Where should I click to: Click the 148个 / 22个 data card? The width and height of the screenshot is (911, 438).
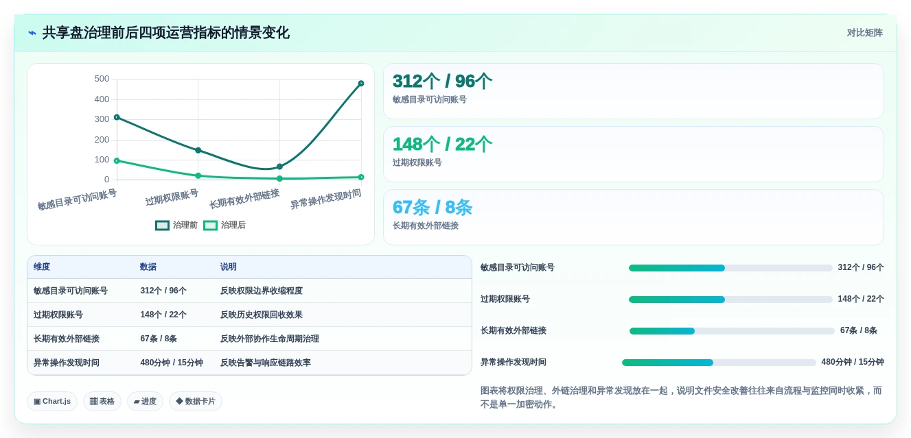[x=633, y=154]
